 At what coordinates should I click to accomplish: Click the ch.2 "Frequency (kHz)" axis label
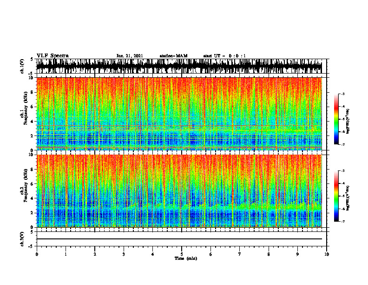[x=26, y=185]
